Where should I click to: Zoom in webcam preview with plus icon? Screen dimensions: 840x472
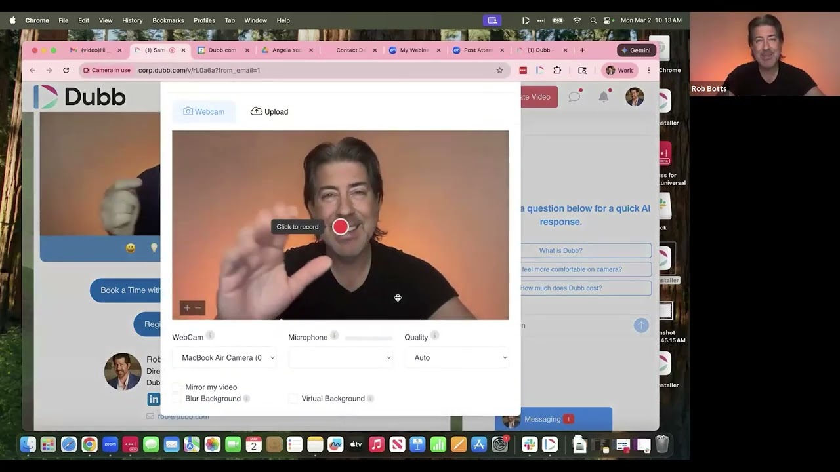(x=187, y=308)
